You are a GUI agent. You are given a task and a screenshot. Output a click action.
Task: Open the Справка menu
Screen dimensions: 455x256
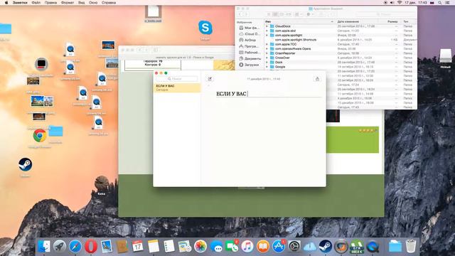tap(109, 3)
